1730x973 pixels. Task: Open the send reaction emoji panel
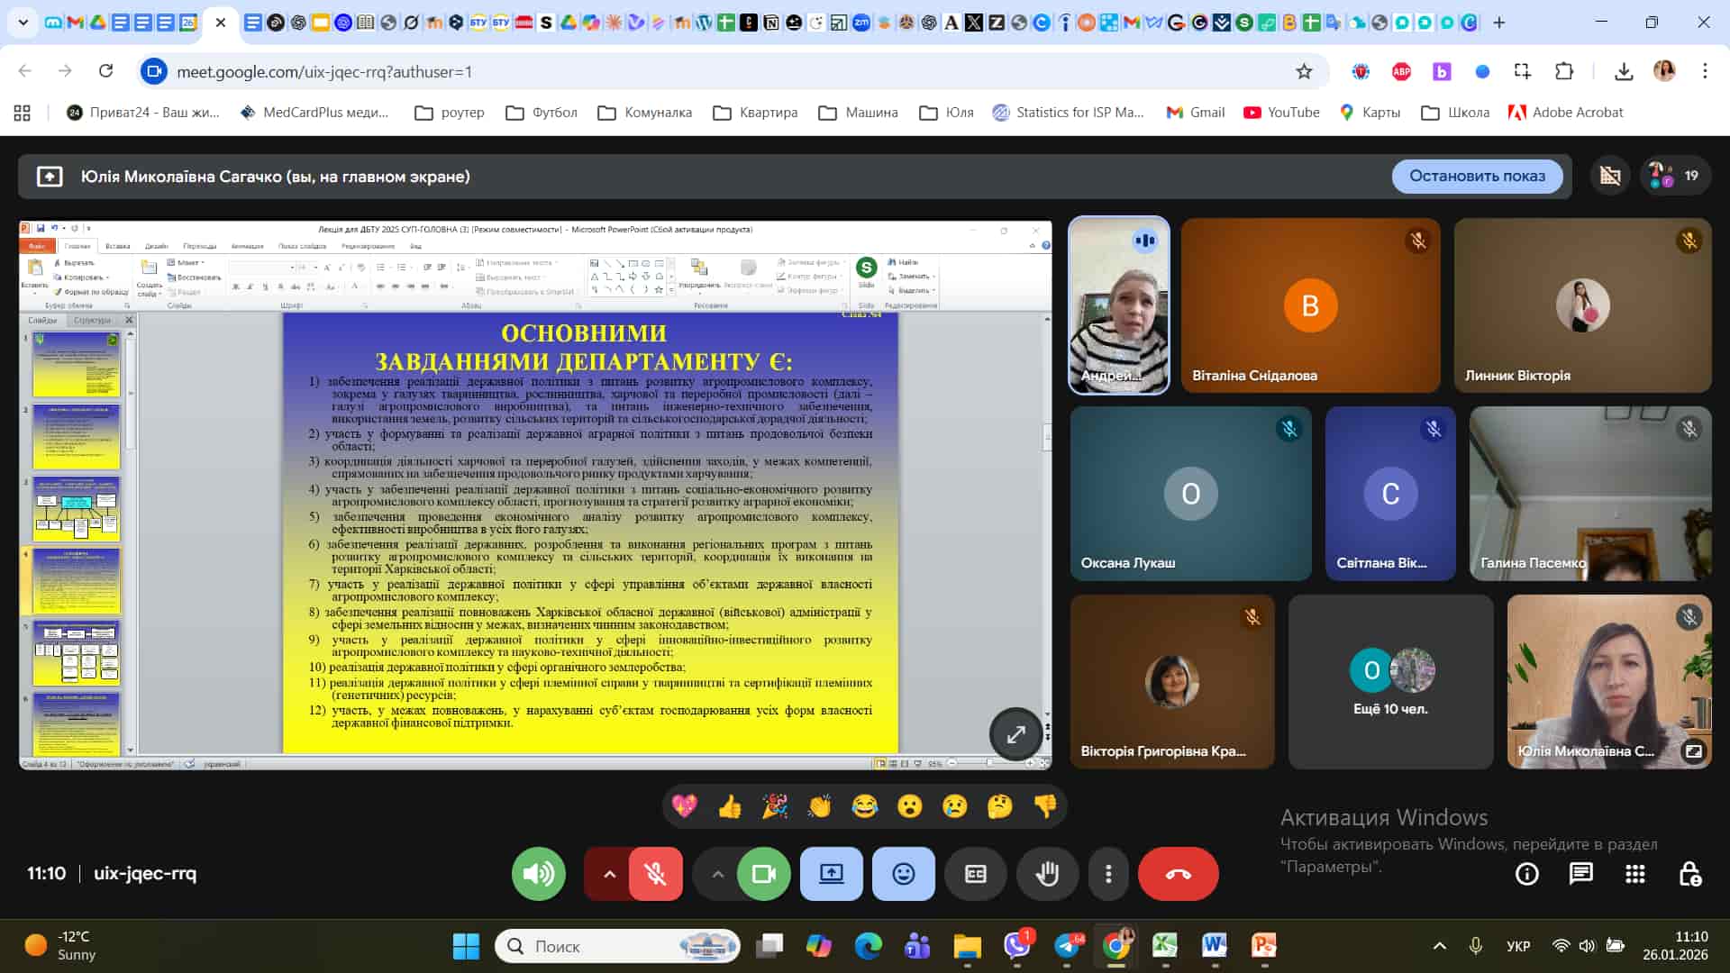[903, 874]
